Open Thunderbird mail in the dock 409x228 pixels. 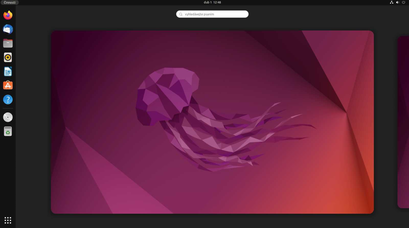[8, 29]
